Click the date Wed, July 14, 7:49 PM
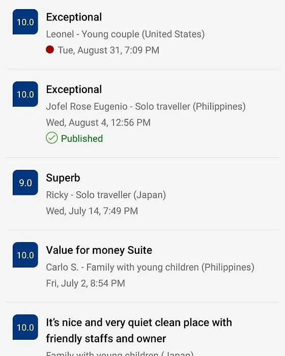This screenshot has height=356, width=285. click(92, 211)
